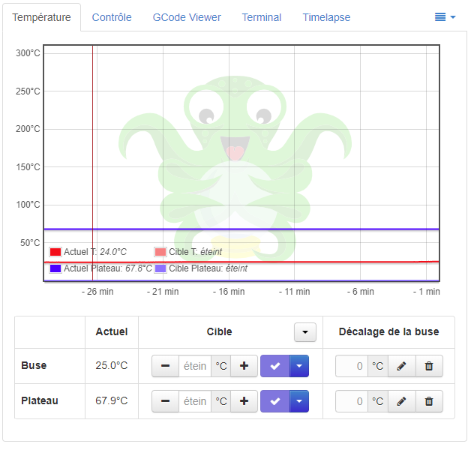Decrease Plateau target with minus button
Screen dimensions: 474x450
point(165,401)
